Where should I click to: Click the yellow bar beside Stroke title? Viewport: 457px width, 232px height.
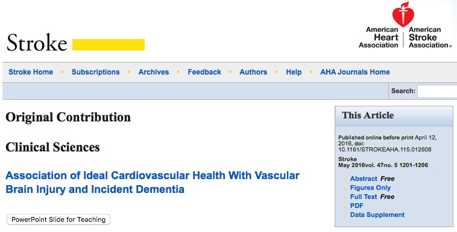pos(109,44)
